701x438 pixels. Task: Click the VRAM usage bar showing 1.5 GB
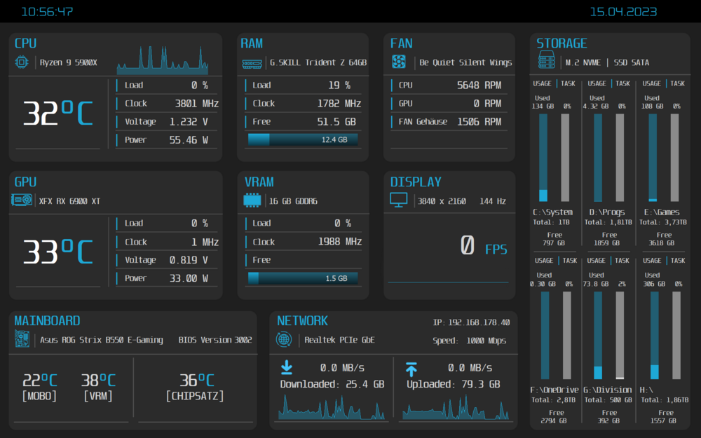[303, 278]
